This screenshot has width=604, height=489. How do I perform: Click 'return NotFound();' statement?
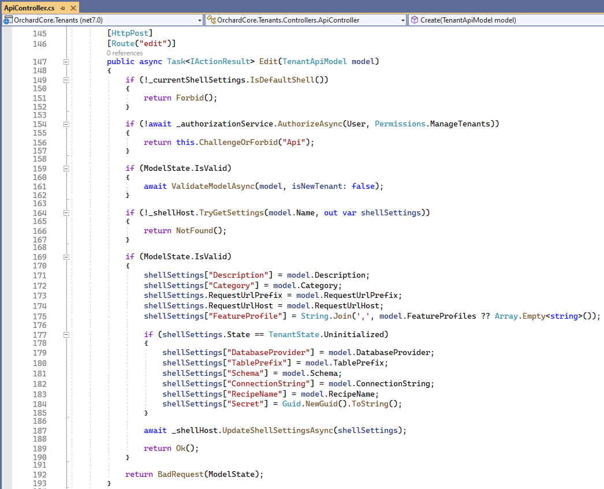coord(185,230)
